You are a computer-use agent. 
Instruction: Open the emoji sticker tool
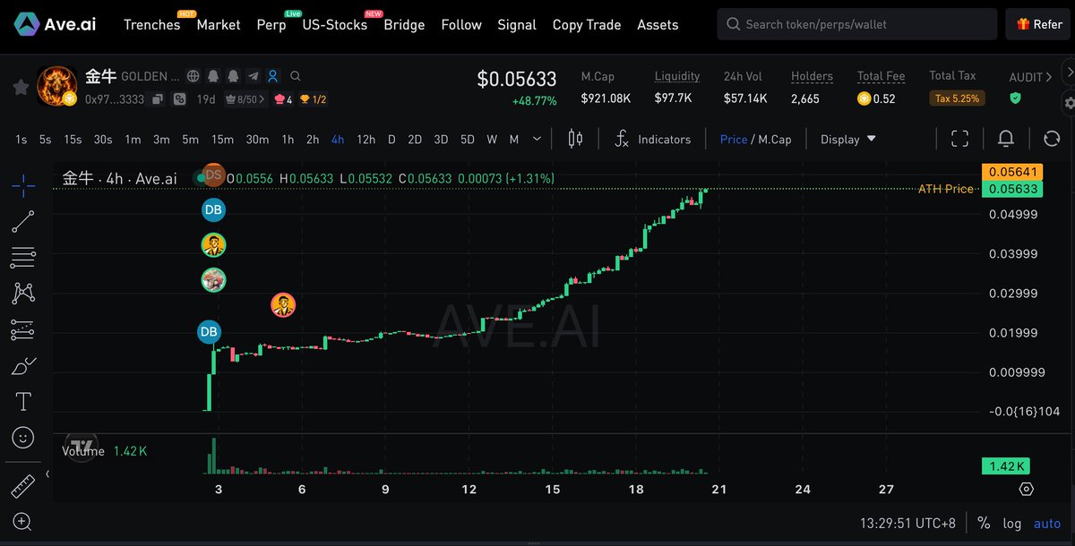click(23, 438)
